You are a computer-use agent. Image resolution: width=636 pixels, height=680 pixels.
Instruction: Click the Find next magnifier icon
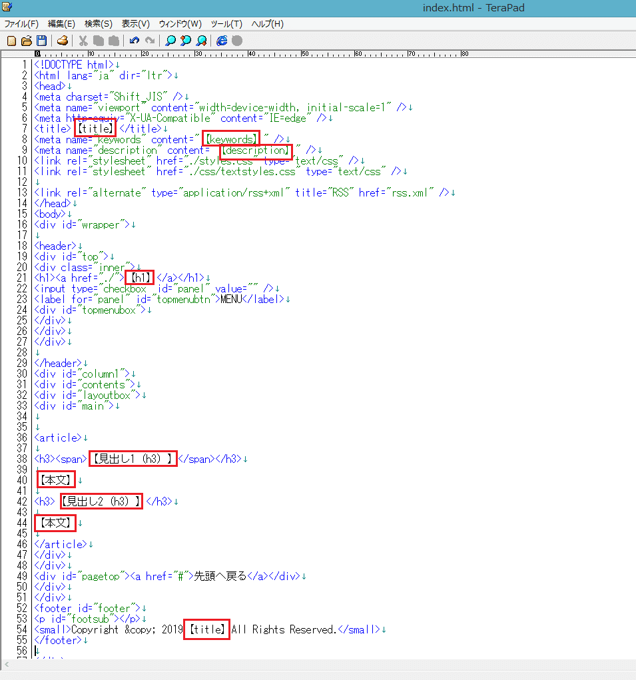tap(201, 41)
